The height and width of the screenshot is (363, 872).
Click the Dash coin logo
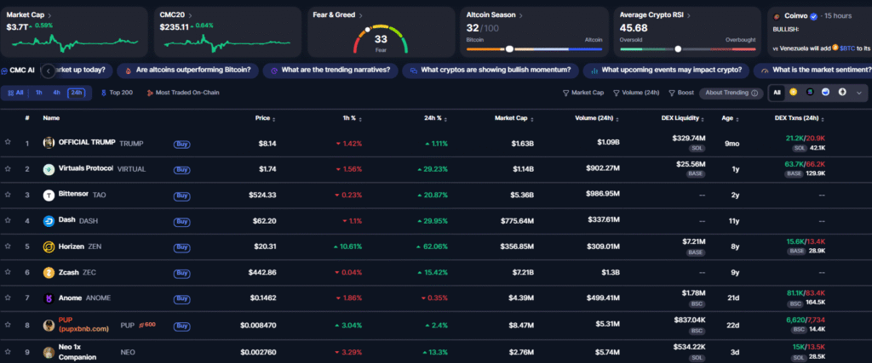(49, 221)
